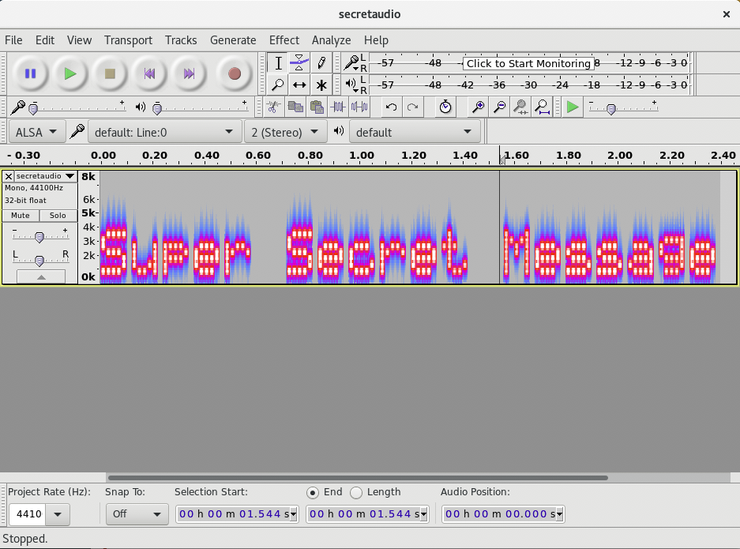
Task: Open the secretaudio track name menu
Action: pyautogui.click(x=46, y=176)
